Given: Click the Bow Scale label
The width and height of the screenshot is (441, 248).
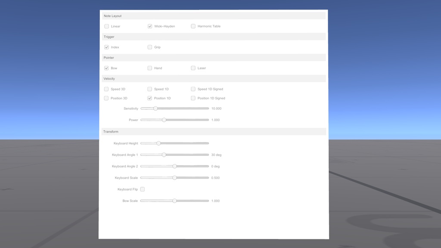Looking at the screenshot, I should pos(130,201).
